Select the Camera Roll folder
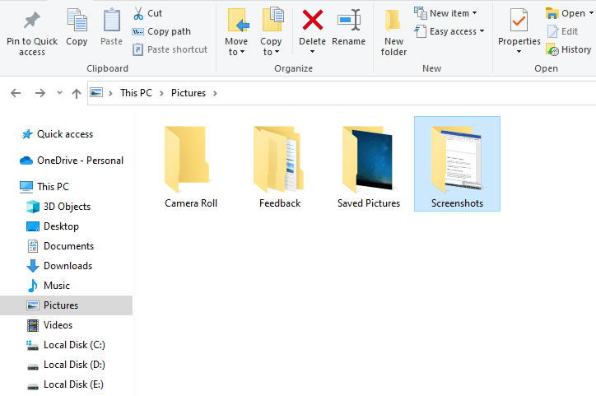The image size is (596, 396). (191, 166)
